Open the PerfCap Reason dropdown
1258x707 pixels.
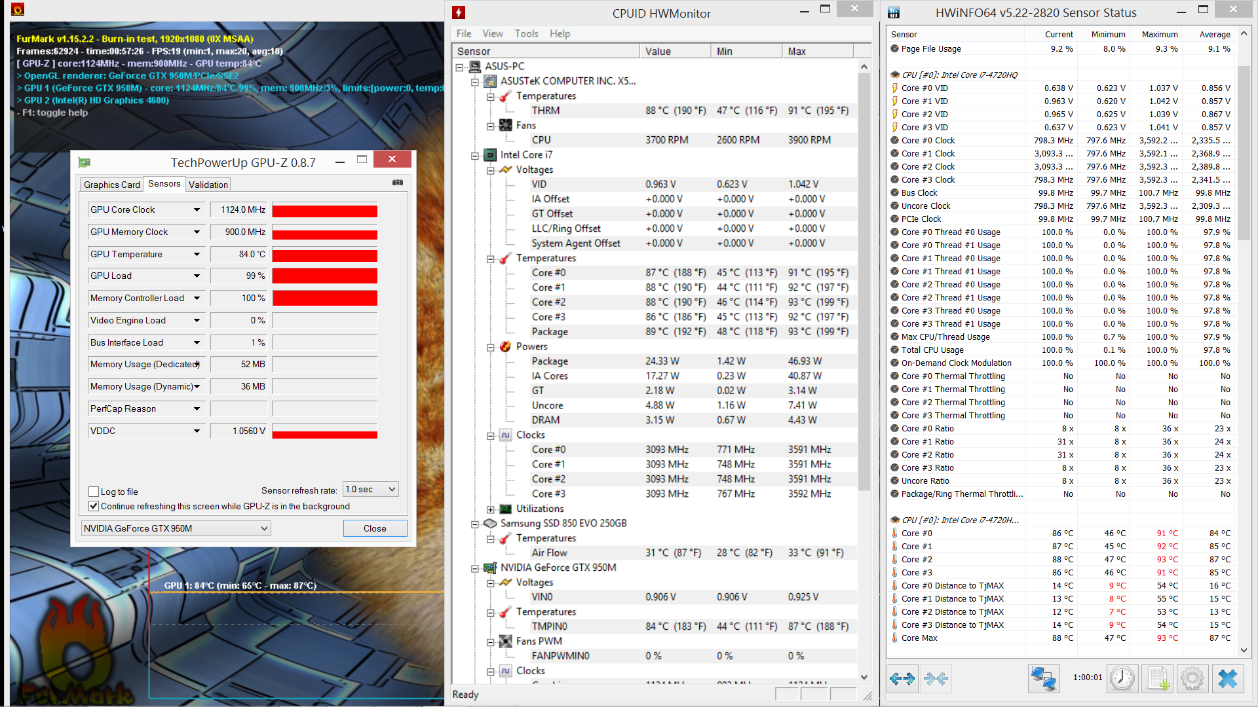click(x=197, y=408)
